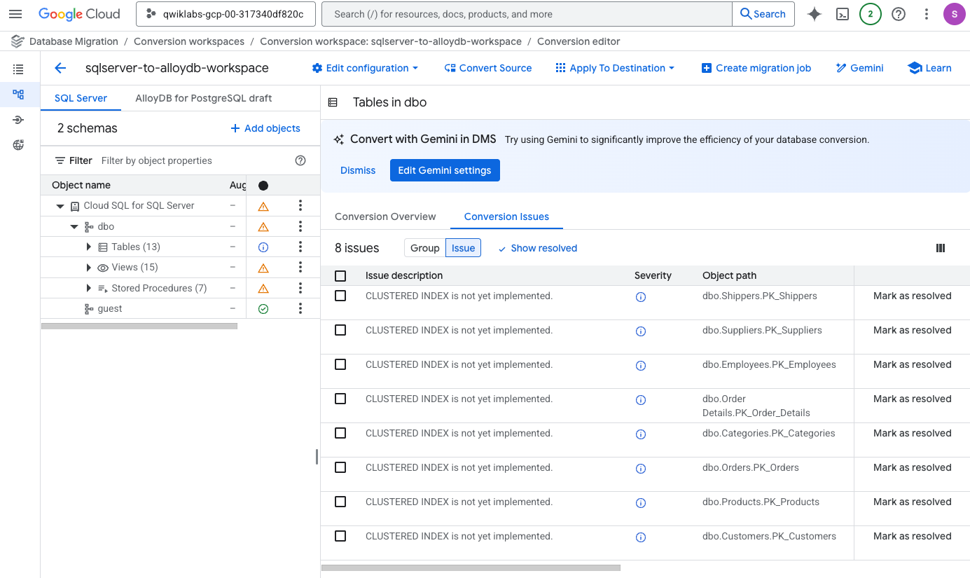Mark dbo.Shippers.PK_Shippers issue as resolved
The height and width of the screenshot is (578, 970).
912,296
